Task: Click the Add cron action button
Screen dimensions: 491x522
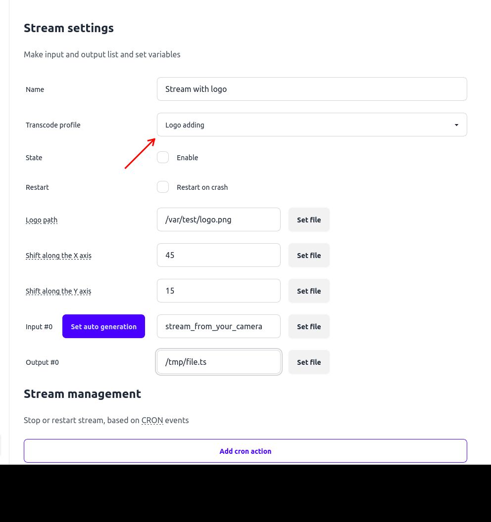Action: (x=245, y=451)
